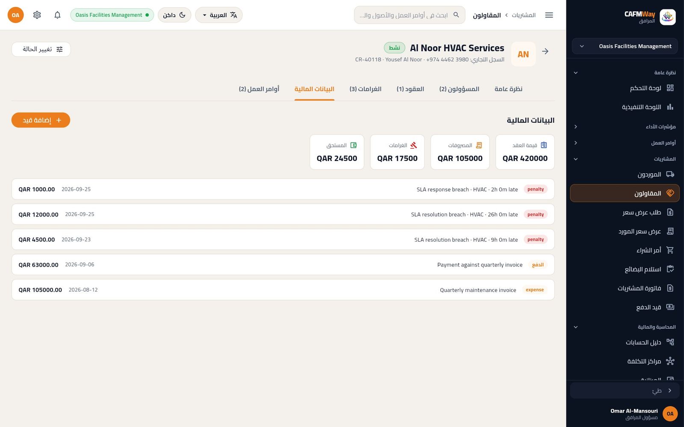Click the CAFMWay logo
The height and width of the screenshot is (427, 684).
[667, 17]
